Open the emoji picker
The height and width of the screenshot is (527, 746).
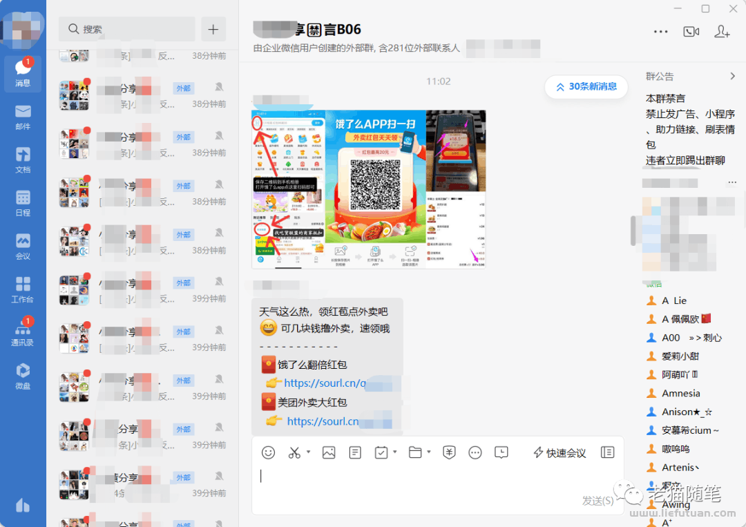268,452
